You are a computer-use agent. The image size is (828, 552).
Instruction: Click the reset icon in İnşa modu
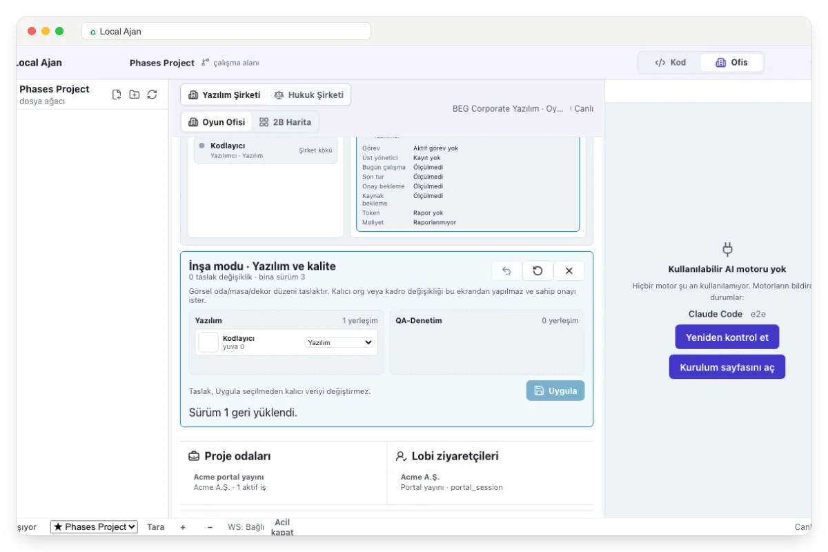click(538, 271)
